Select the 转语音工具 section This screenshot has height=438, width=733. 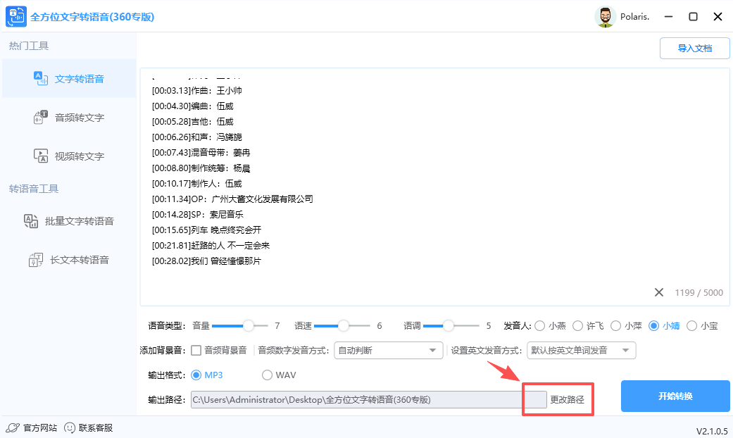click(x=33, y=189)
